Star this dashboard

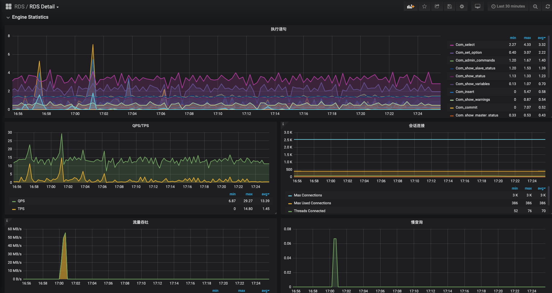click(x=424, y=6)
